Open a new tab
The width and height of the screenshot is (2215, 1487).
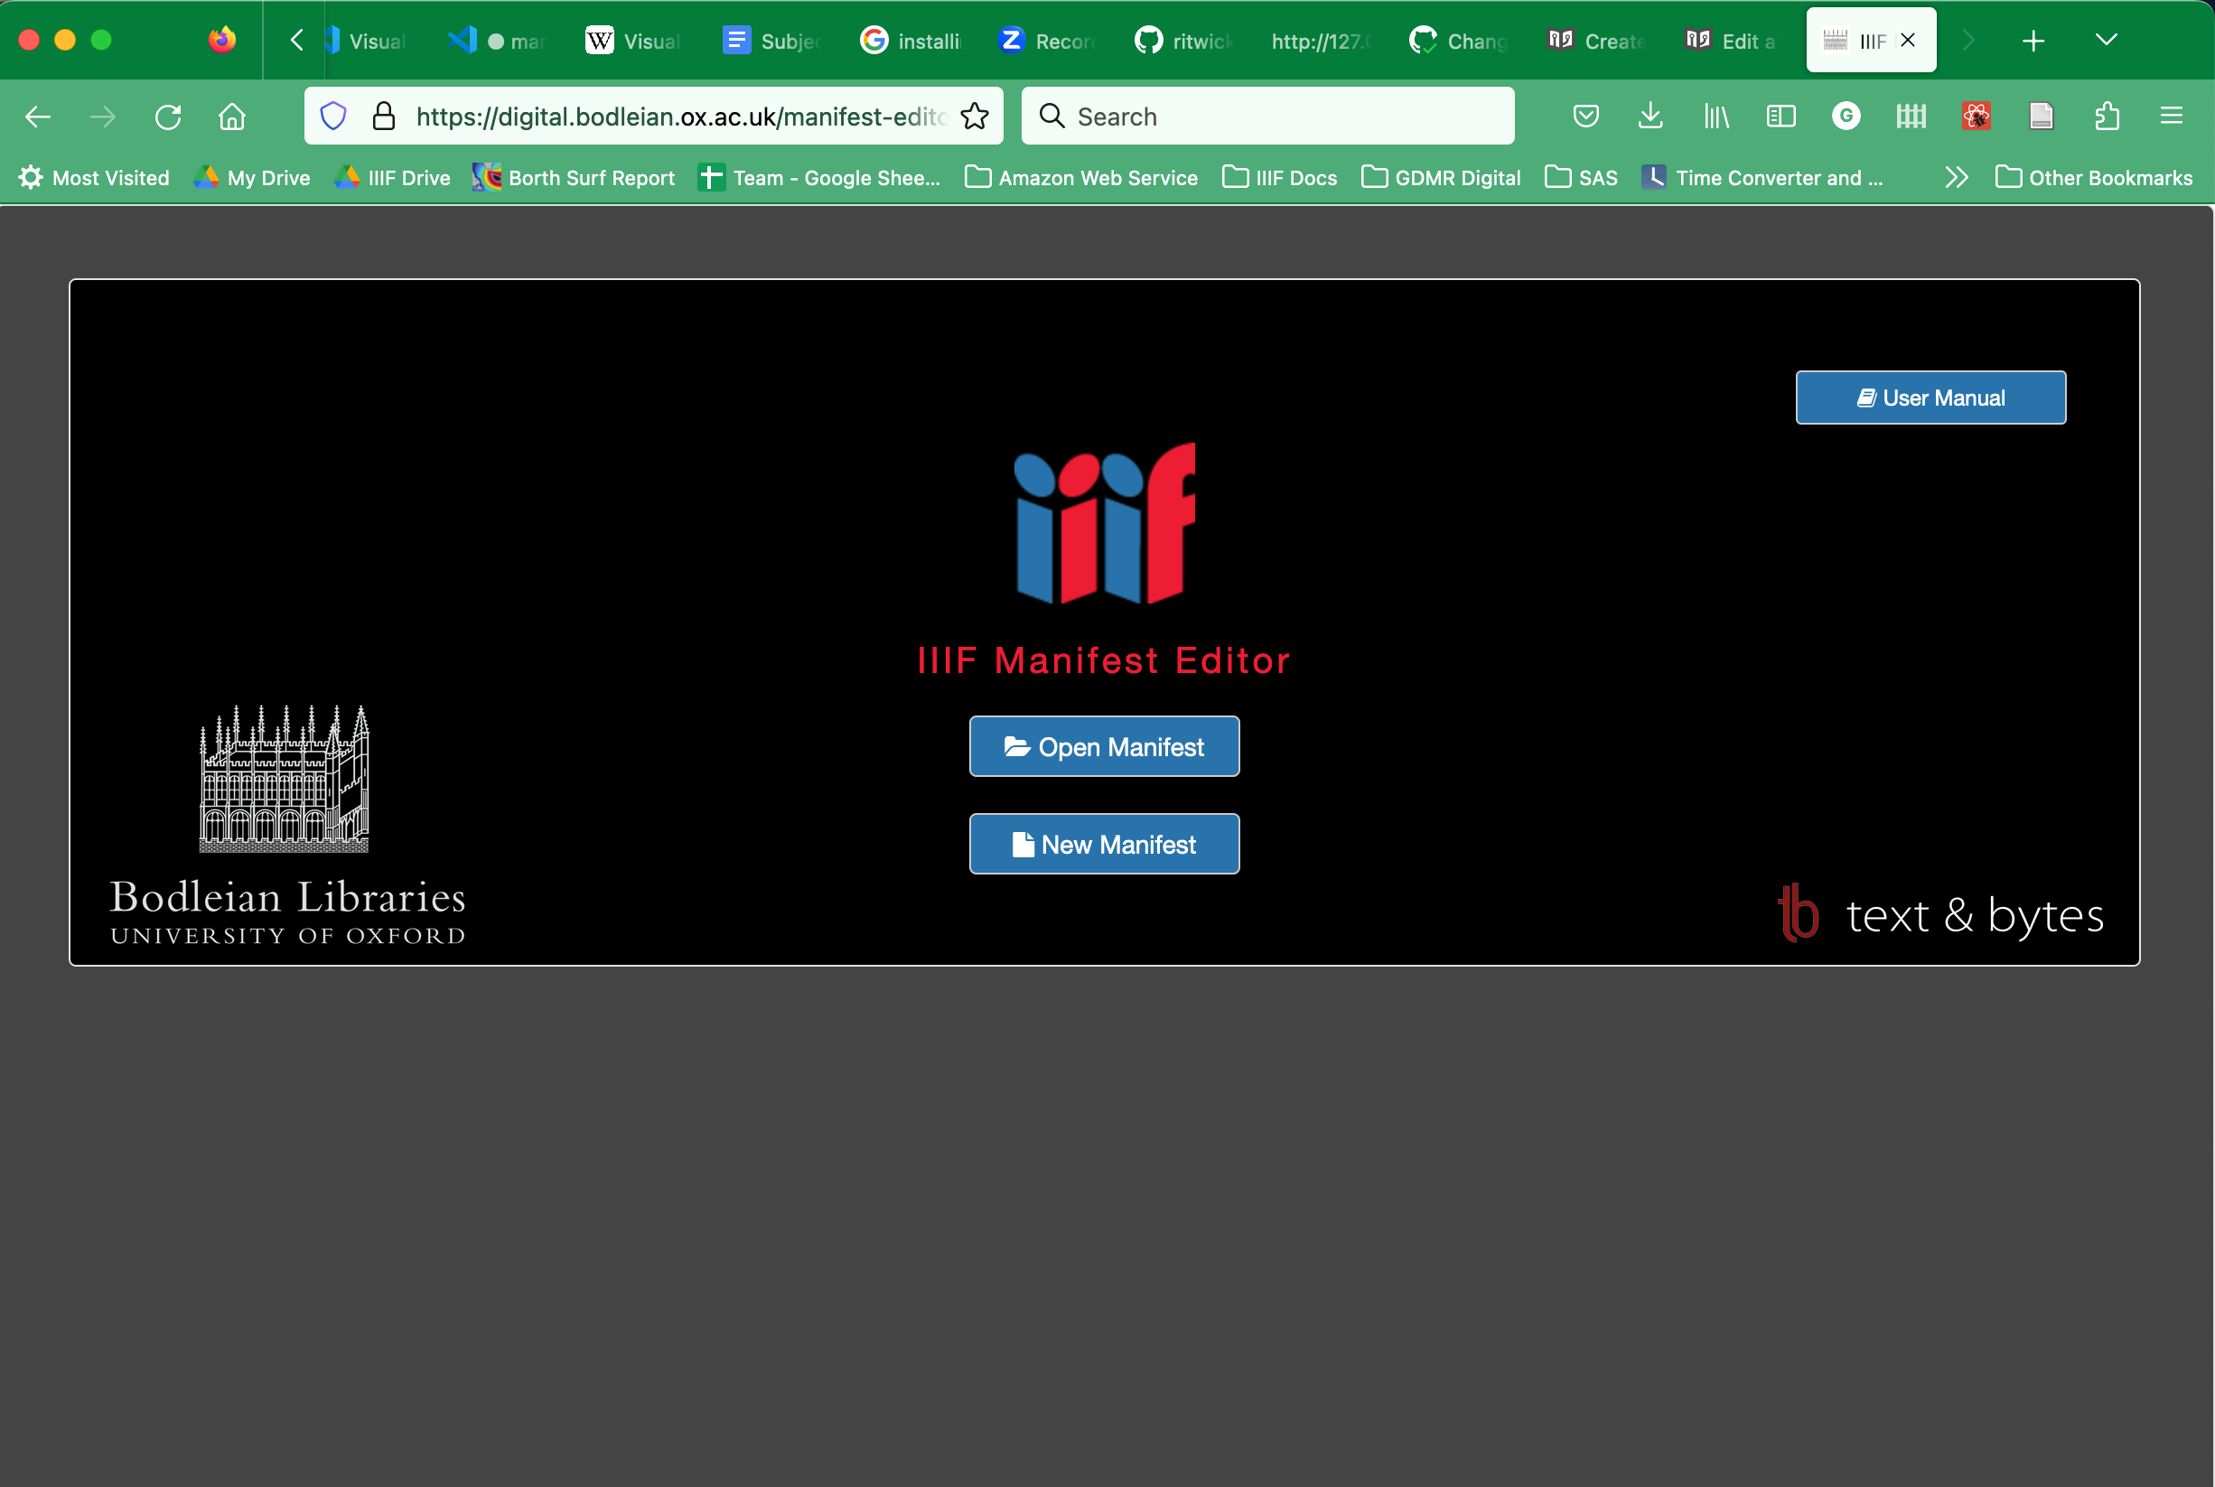2033,41
